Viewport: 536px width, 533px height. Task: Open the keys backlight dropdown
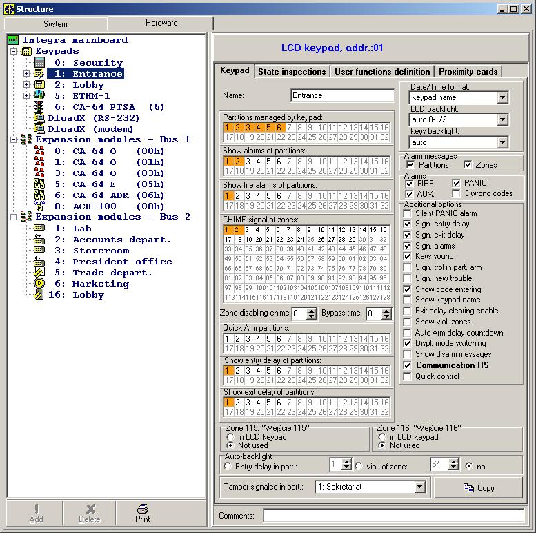502,142
